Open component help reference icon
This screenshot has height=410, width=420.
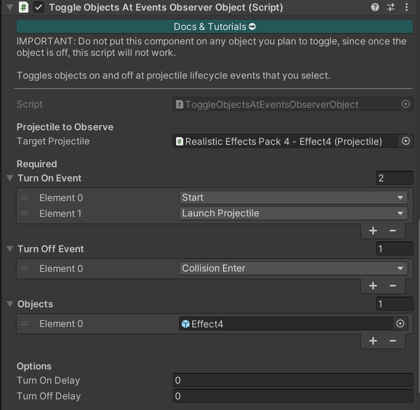[x=375, y=7]
